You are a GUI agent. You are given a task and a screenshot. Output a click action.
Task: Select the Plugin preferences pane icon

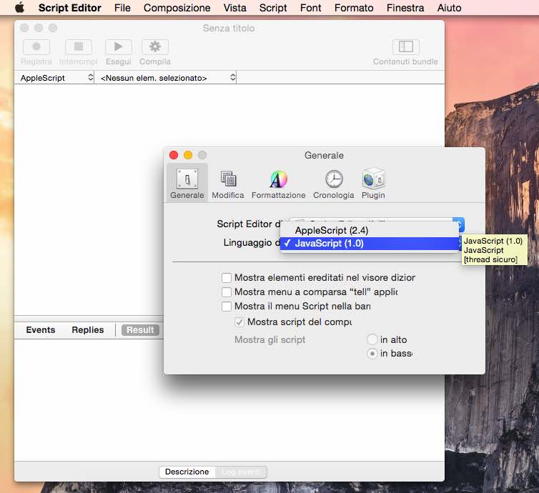click(x=373, y=183)
